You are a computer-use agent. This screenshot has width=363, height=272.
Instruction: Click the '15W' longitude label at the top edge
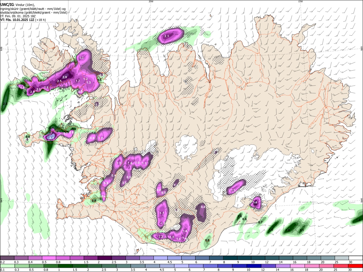(300, 1)
